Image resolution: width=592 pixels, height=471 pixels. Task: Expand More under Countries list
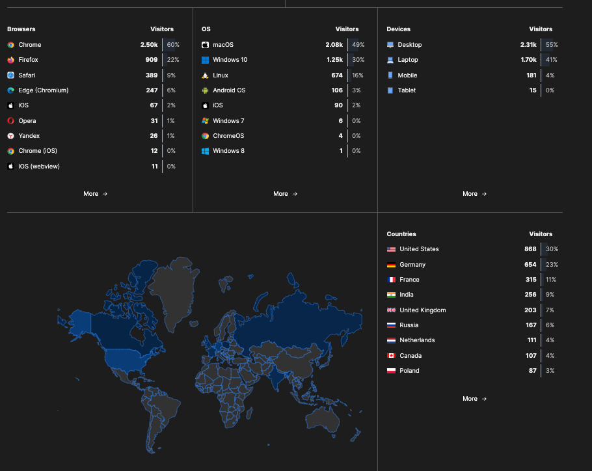(474, 399)
